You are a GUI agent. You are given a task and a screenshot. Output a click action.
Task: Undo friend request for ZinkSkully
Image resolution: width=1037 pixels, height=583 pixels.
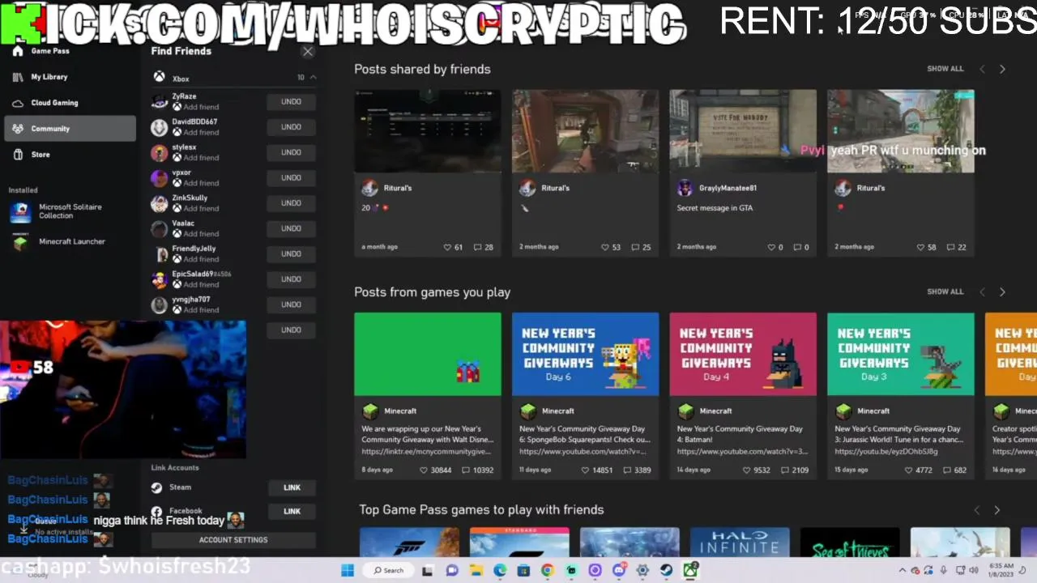point(291,203)
